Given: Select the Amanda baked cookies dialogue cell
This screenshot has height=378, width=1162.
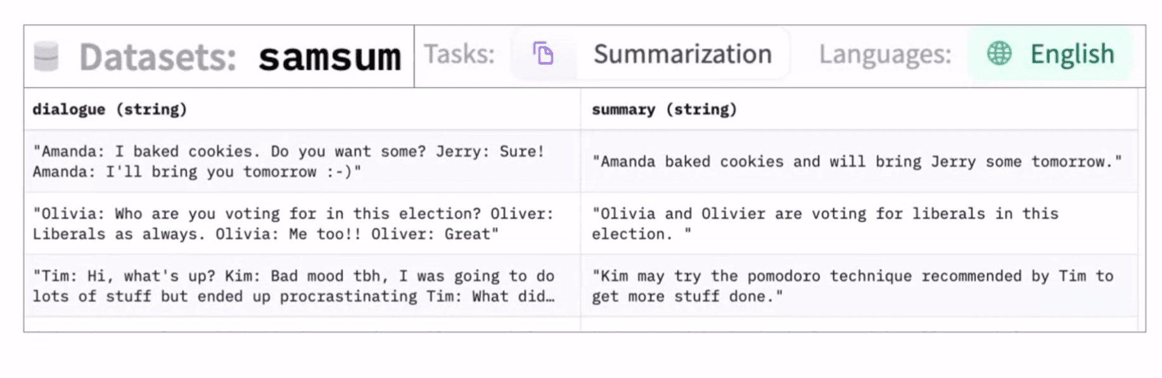Looking at the screenshot, I should tap(302, 161).
